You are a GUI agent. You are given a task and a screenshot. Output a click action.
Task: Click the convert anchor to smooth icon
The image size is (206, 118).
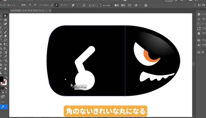(x=35, y=5)
